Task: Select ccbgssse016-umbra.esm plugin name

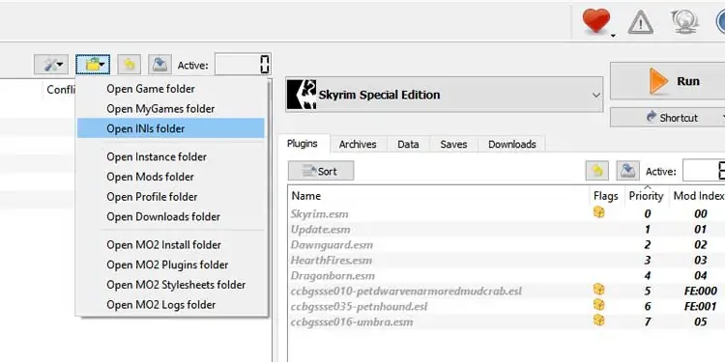Action: click(x=352, y=321)
